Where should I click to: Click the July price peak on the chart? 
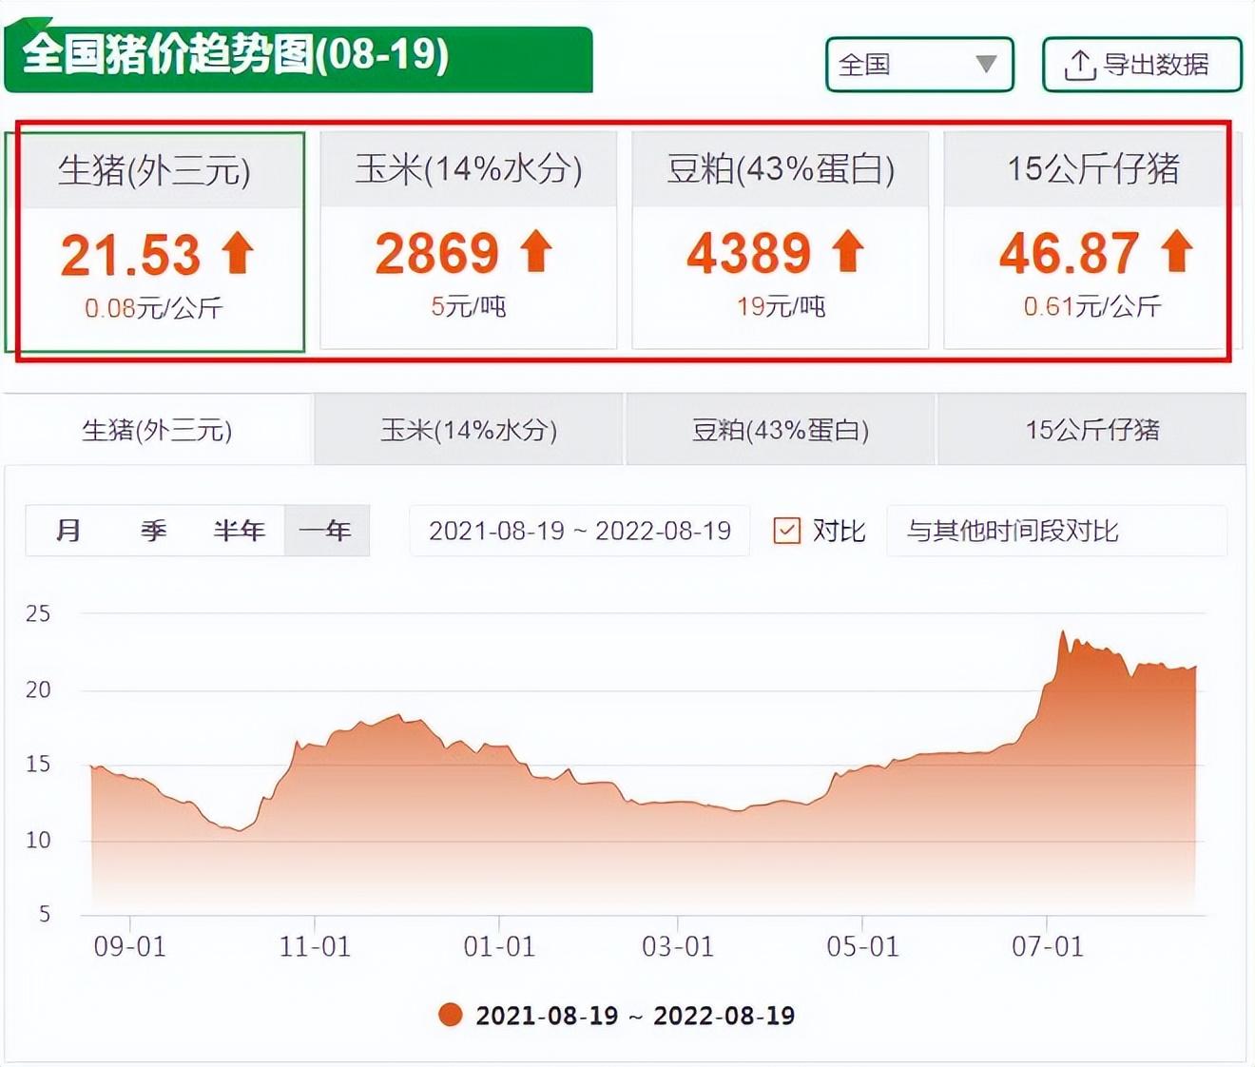coord(1063,632)
